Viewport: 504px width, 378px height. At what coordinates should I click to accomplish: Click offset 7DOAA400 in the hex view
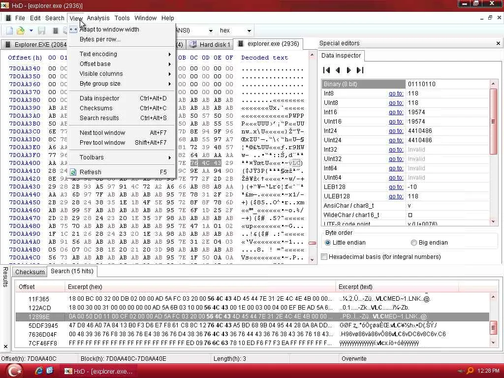pyautogui.click(x=25, y=163)
